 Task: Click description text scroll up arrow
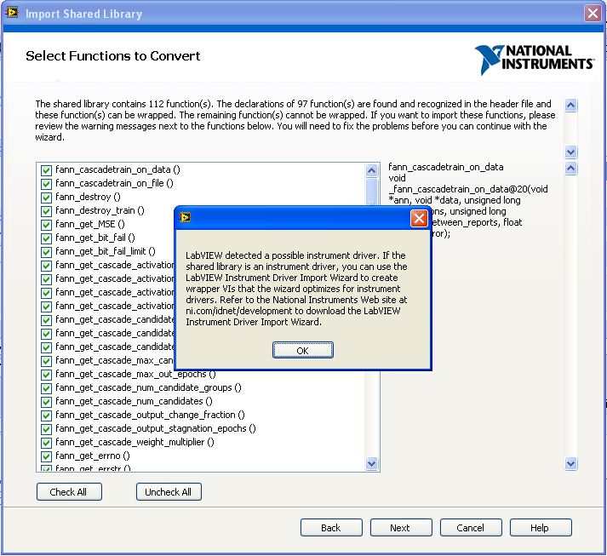point(571,106)
